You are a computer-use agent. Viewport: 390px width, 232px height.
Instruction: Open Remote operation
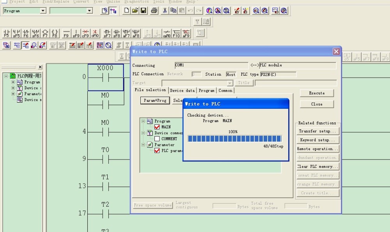tap(317, 149)
